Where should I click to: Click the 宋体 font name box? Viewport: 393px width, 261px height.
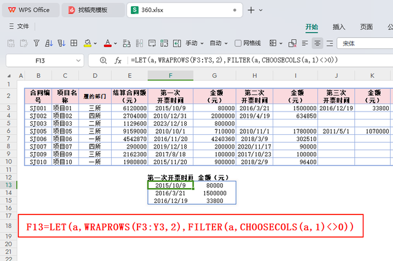(x=365, y=43)
